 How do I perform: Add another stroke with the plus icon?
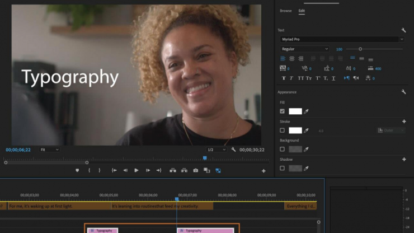point(404,121)
